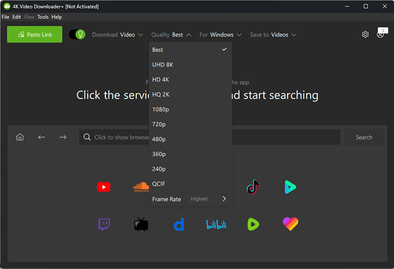Close the application window
This screenshot has height=269, width=394.
pyautogui.click(x=385, y=6)
